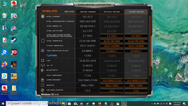
Task: Close the Drivers Update window
Action: 145,4
